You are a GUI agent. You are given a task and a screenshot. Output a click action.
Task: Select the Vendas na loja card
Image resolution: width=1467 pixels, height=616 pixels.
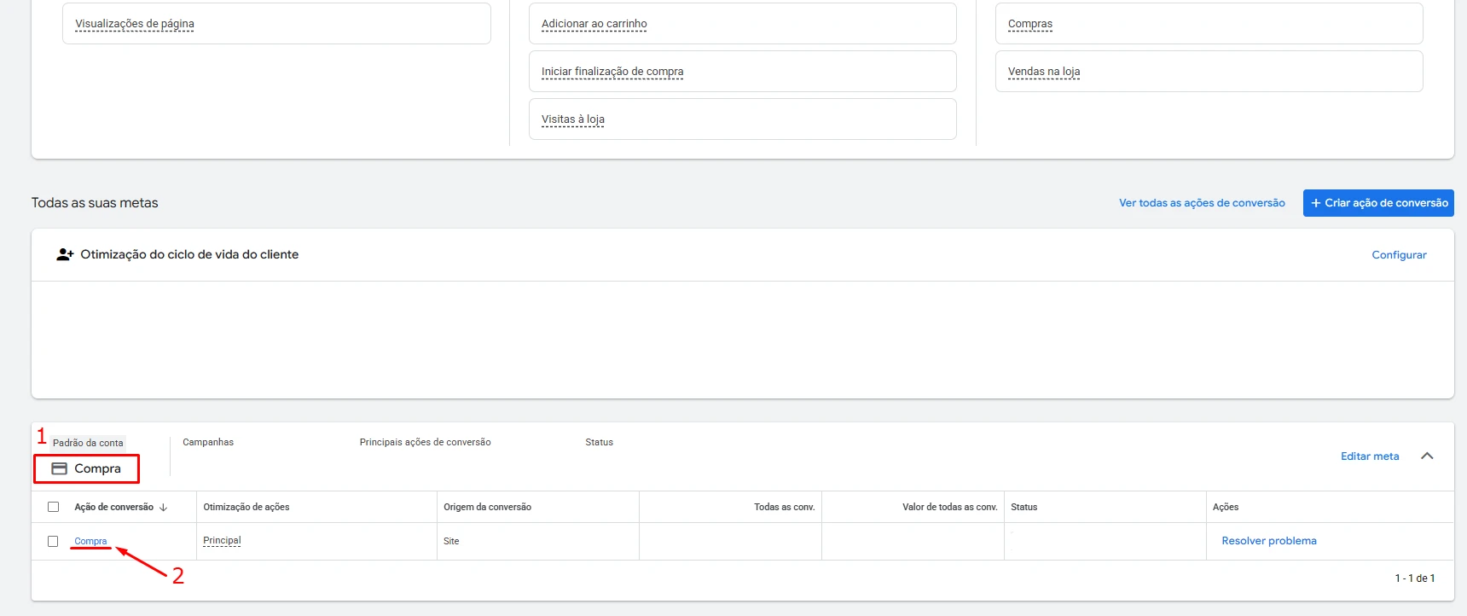(x=1209, y=72)
